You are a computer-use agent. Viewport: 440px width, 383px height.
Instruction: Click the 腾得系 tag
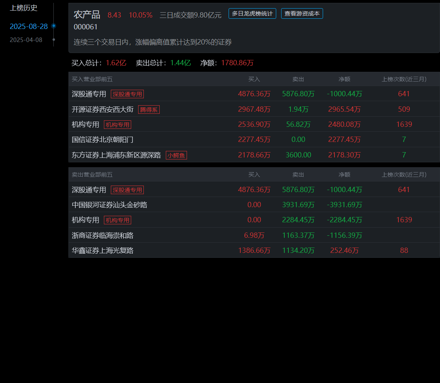[x=149, y=110]
